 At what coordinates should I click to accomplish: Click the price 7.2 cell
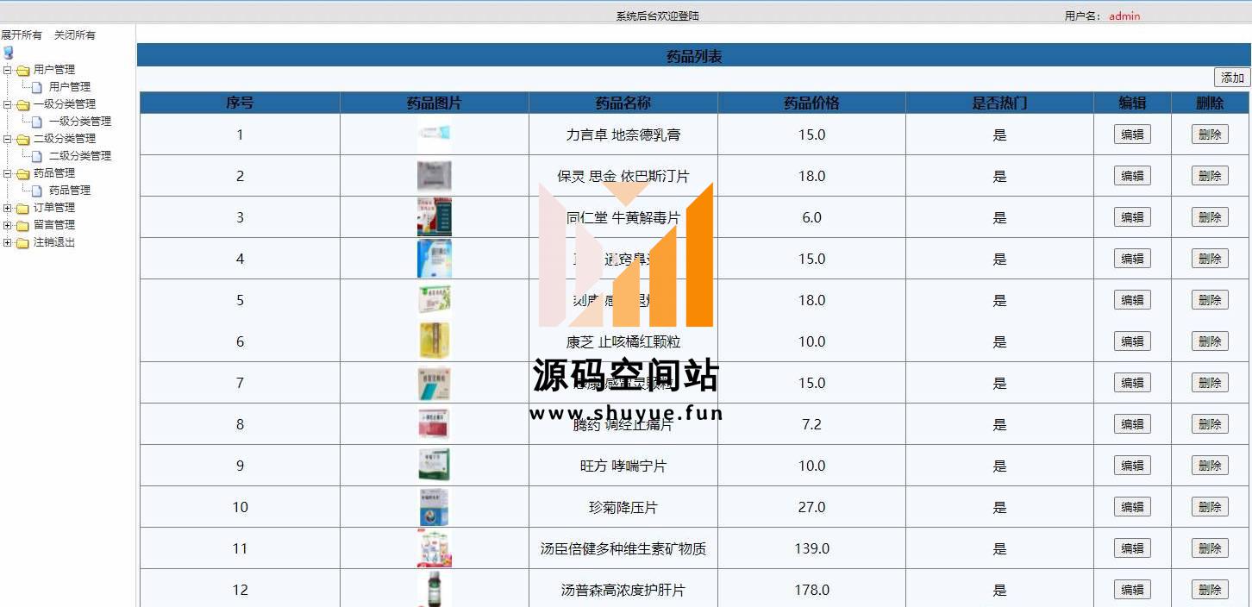pyautogui.click(x=811, y=424)
